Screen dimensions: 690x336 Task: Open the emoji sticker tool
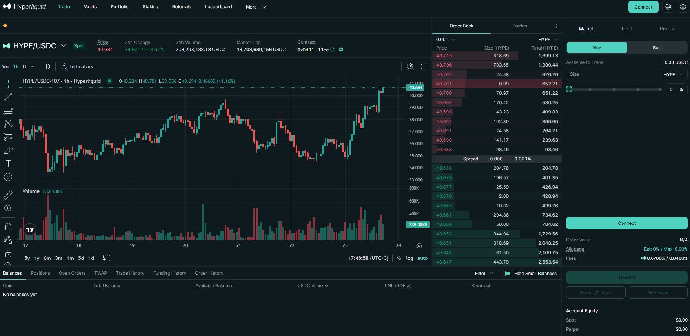[x=8, y=177]
